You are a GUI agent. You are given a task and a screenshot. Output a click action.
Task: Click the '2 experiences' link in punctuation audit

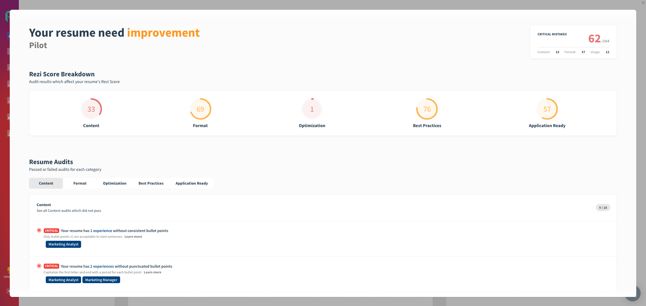tap(102, 266)
